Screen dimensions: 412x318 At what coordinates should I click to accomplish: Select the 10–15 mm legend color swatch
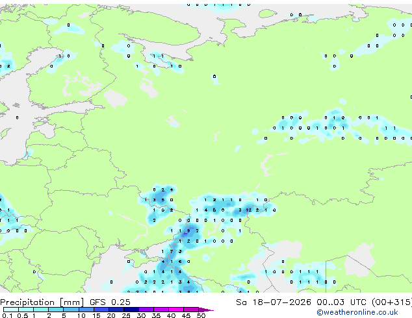point(86,310)
